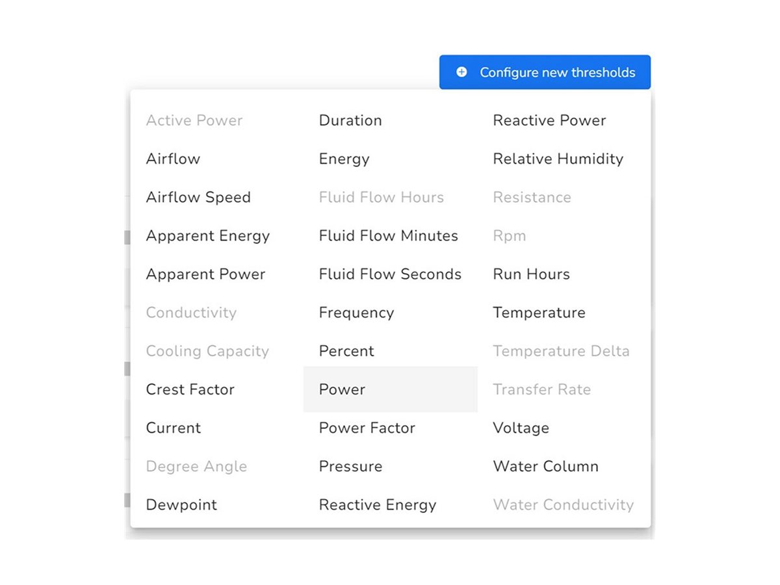Choose Fluid Flow Minutes
The image size is (780, 585).
388,235
